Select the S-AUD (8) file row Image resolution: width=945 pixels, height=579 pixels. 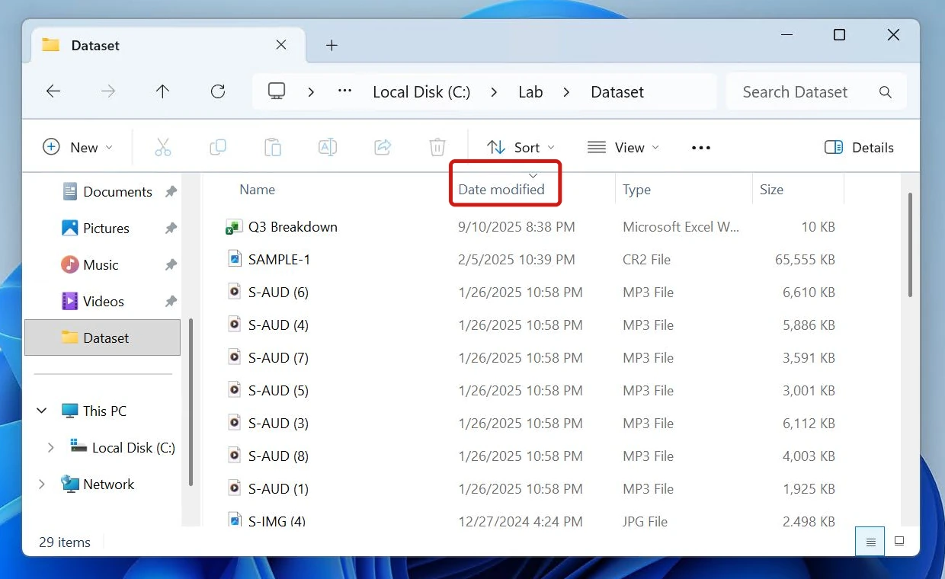point(532,456)
